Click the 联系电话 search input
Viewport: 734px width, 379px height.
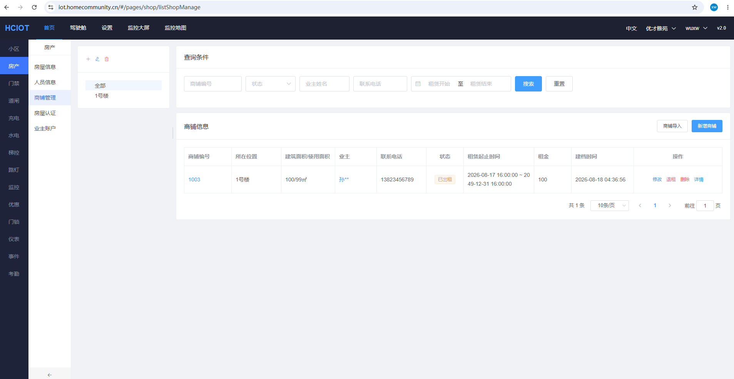(x=380, y=84)
